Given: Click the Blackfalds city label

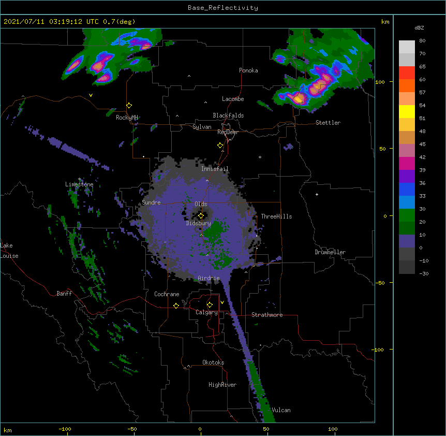Looking at the screenshot, I should click(228, 115).
